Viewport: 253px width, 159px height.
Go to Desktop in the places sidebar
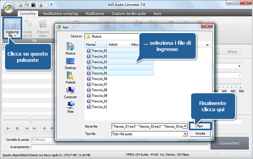coord(70,63)
